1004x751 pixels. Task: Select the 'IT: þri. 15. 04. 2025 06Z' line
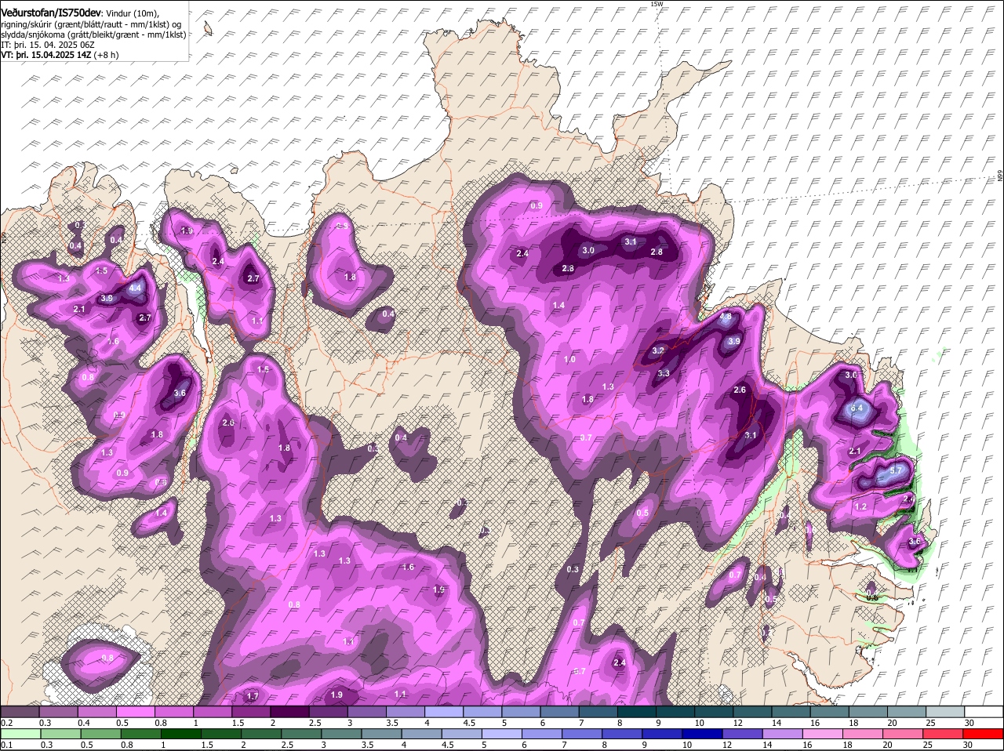pos(49,45)
